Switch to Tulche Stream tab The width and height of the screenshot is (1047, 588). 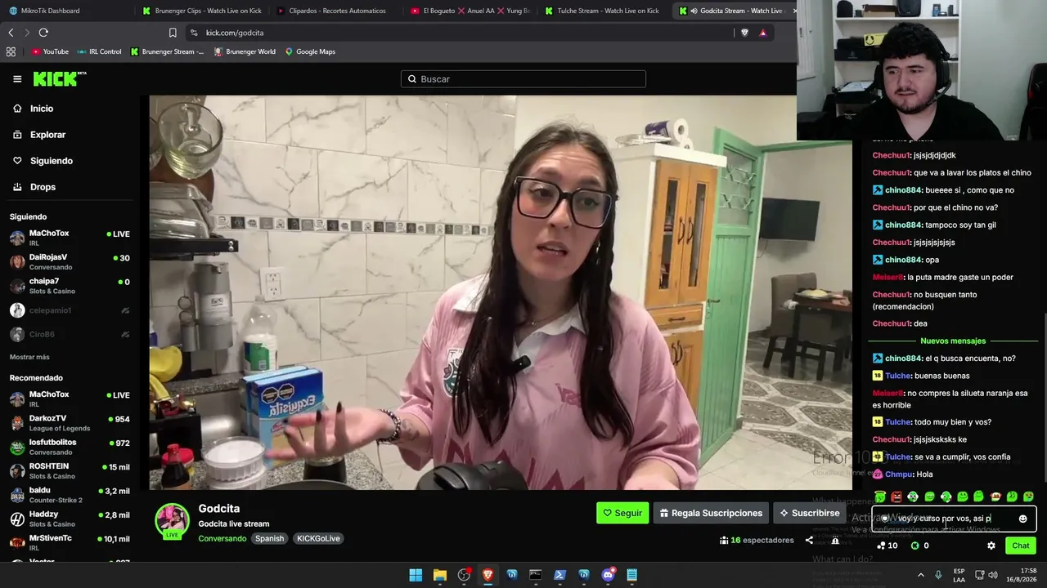click(602, 11)
